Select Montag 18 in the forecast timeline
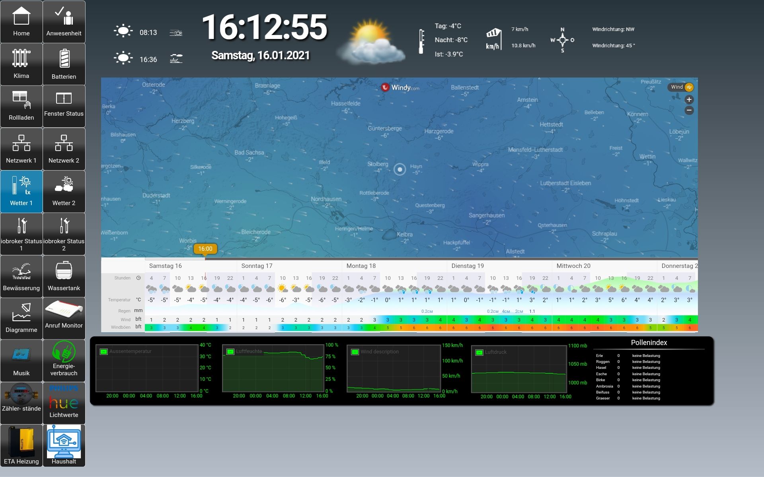Image resolution: width=764 pixels, height=477 pixels. [x=361, y=266]
